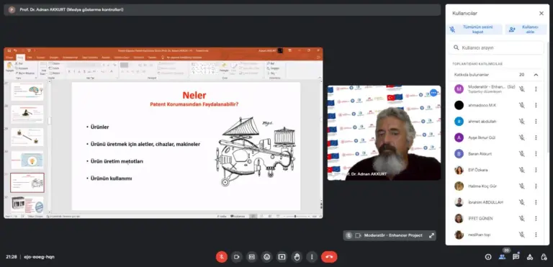The width and height of the screenshot is (553, 267).
Task: Open more options in the call bar
Action: pyautogui.click(x=312, y=257)
